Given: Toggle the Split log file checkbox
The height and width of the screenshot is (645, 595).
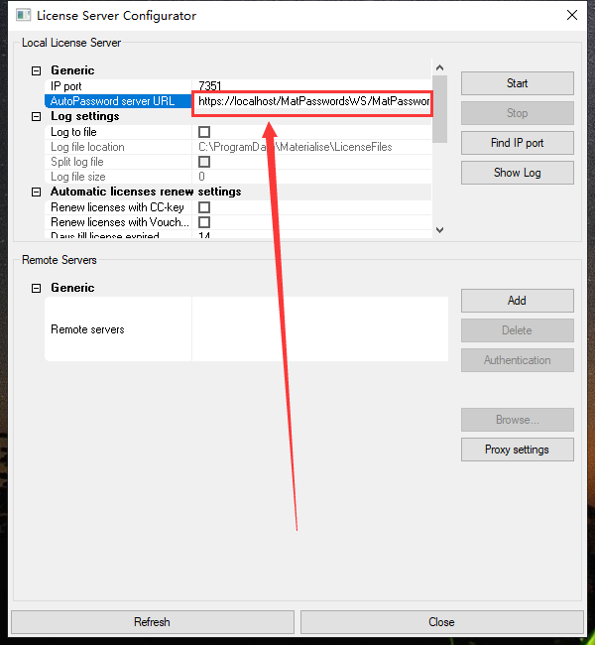Looking at the screenshot, I should [x=204, y=162].
